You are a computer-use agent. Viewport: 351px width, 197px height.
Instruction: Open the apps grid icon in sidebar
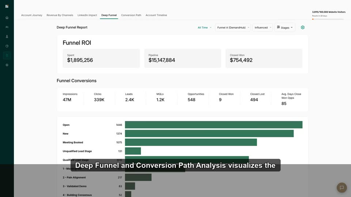tap(7, 6)
